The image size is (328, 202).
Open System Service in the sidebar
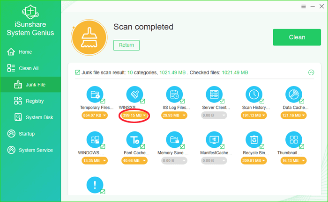pos(30,150)
